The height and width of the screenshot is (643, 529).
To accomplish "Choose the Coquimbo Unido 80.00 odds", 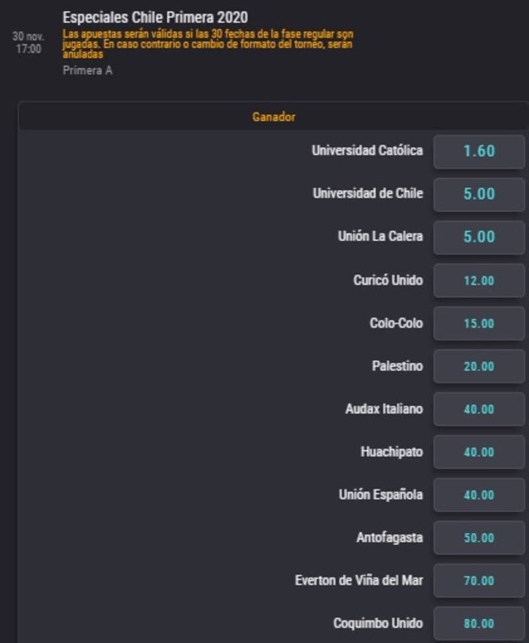I will (479, 623).
